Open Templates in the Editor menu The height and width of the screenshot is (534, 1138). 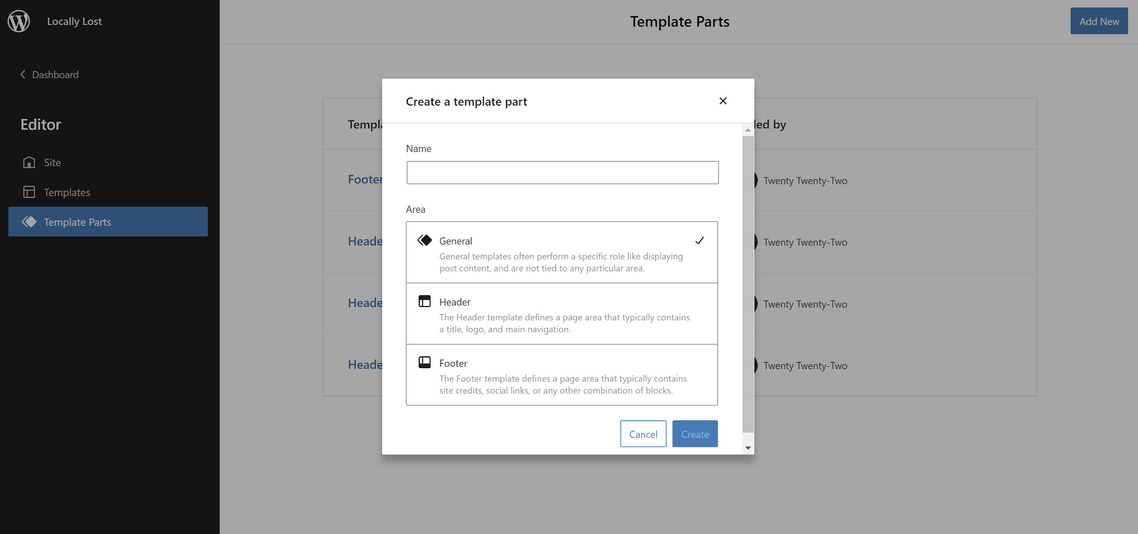pyautogui.click(x=67, y=192)
